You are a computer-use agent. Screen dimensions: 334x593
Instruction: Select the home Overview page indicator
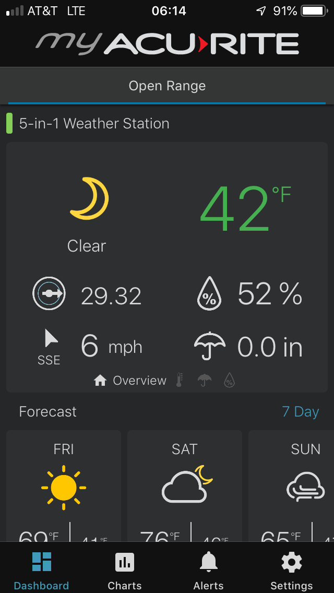point(130,381)
